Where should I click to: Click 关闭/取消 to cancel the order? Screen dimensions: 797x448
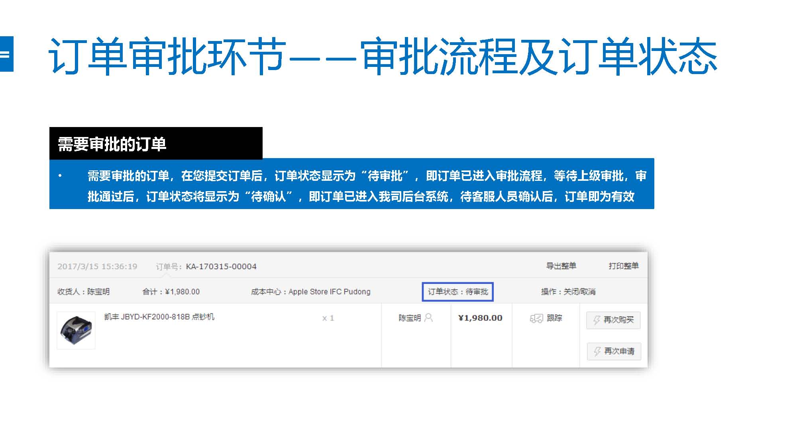coord(579,291)
